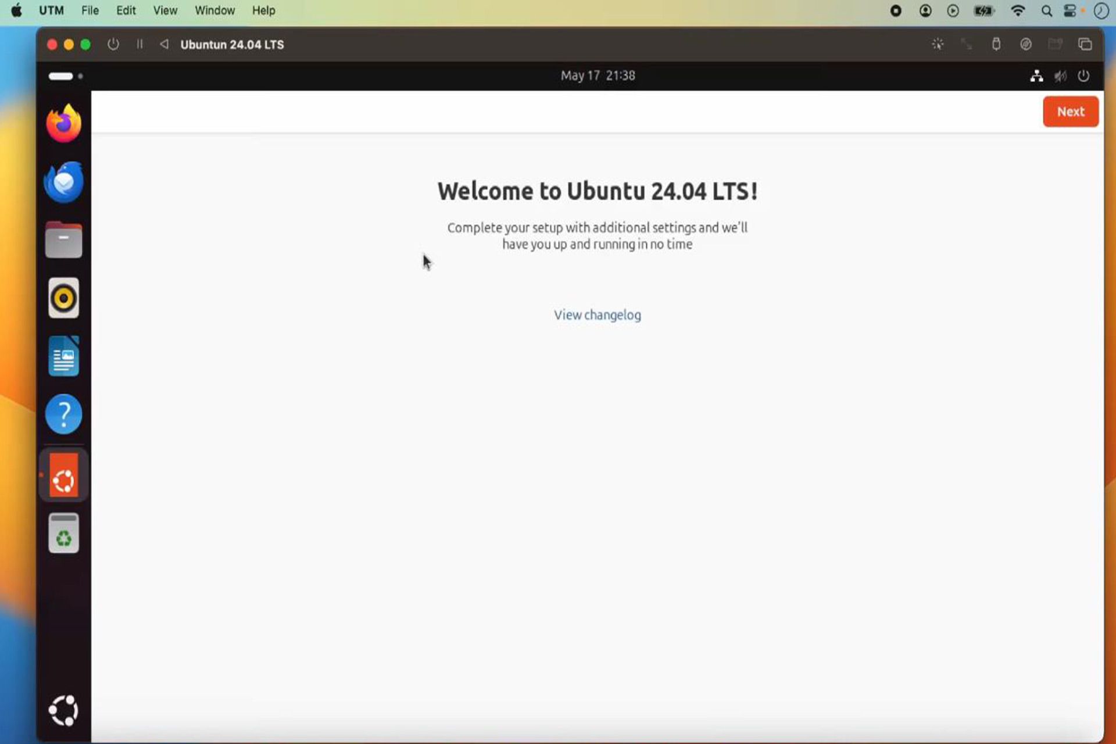The width and height of the screenshot is (1116, 744).
Task: Open the Edit menu
Action: point(126,10)
